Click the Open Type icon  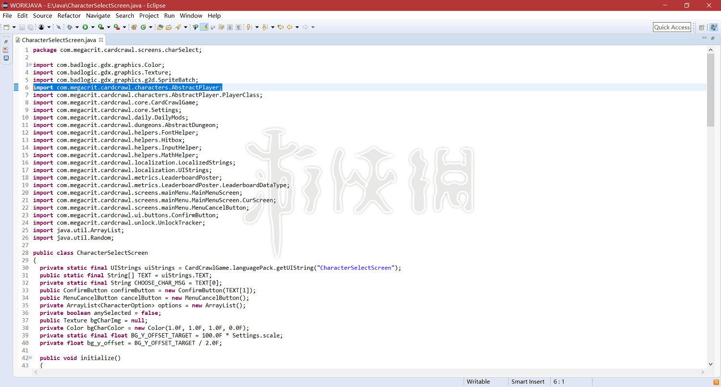click(160, 27)
